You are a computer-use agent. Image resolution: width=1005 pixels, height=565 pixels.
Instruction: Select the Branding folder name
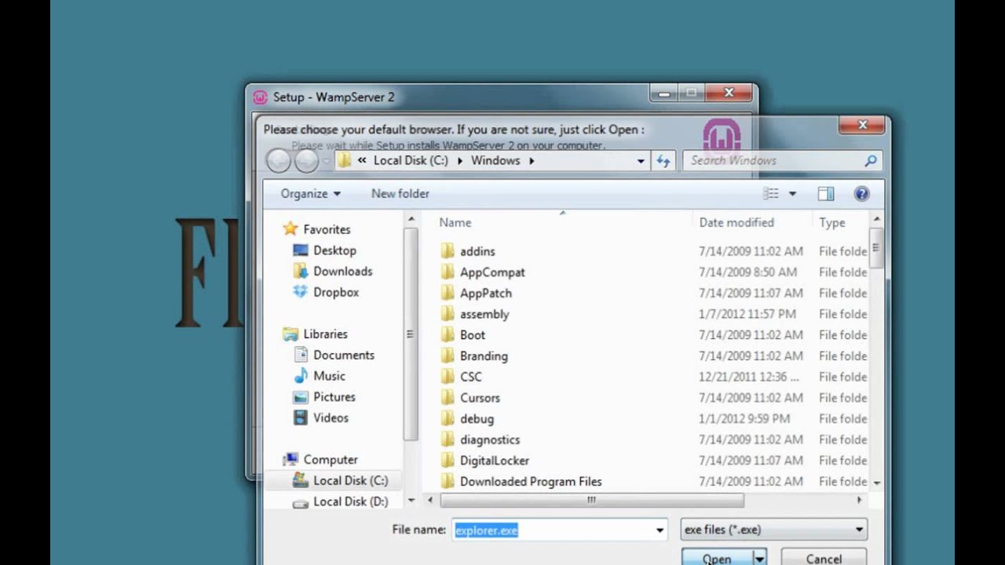tap(484, 355)
